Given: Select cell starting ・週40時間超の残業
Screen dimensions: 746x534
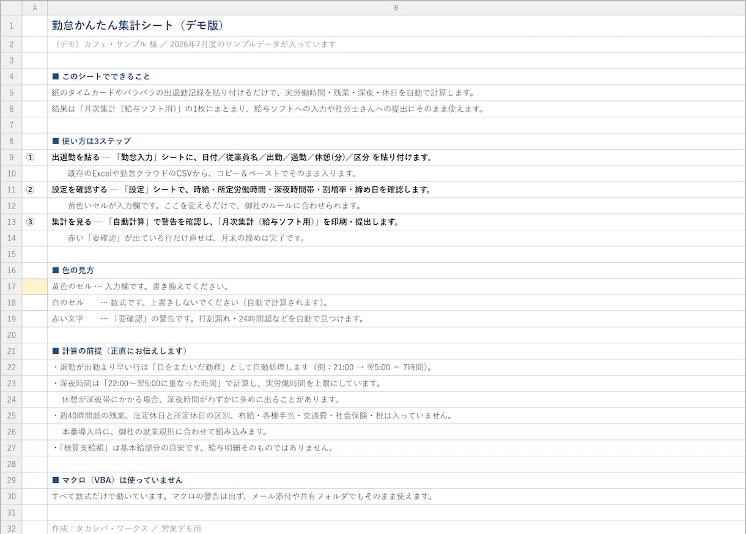Looking at the screenshot, I should coord(396,415).
